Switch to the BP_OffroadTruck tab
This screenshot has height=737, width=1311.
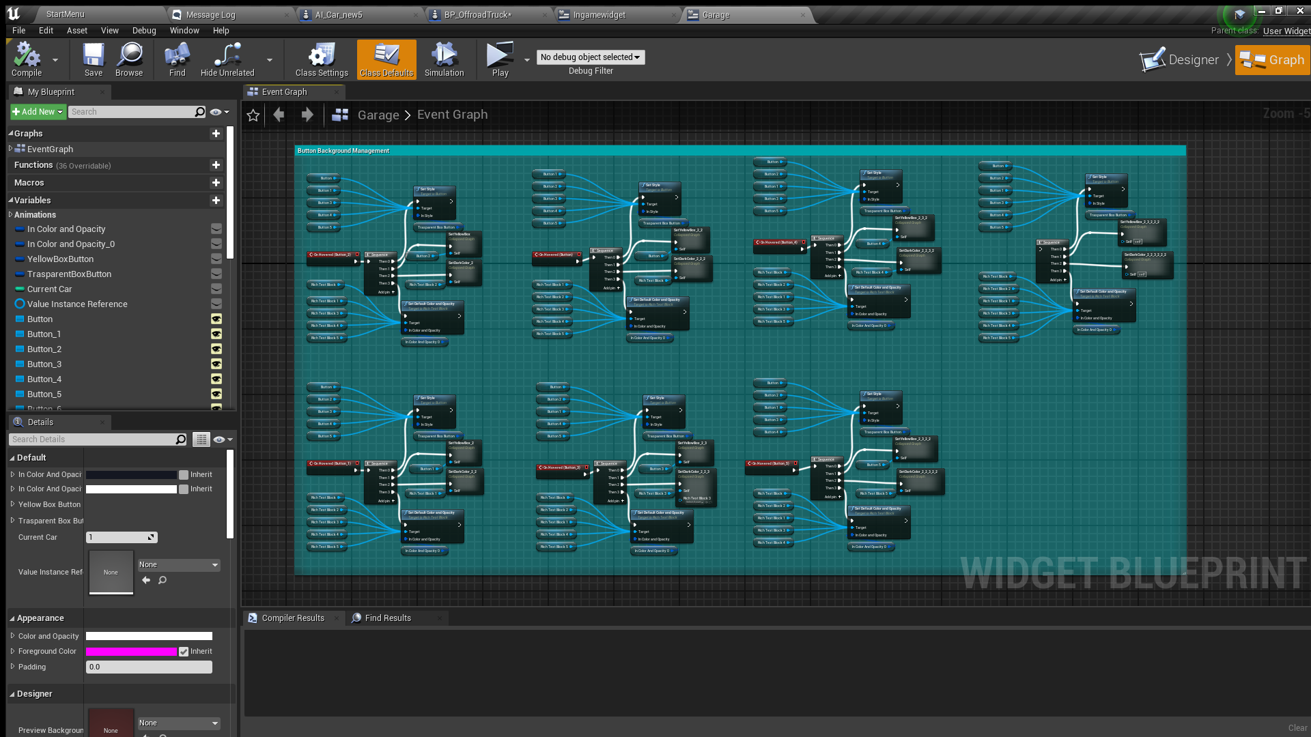click(x=478, y=14)
